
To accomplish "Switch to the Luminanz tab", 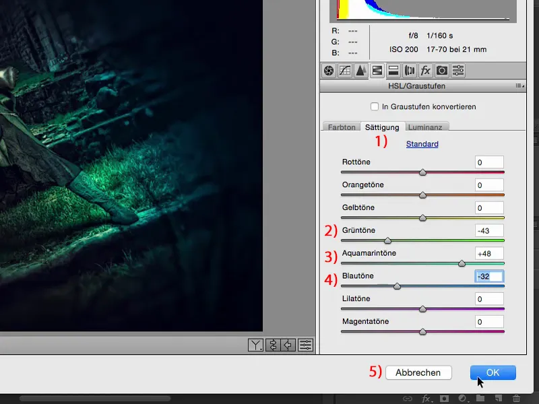I will pos(426,127).
